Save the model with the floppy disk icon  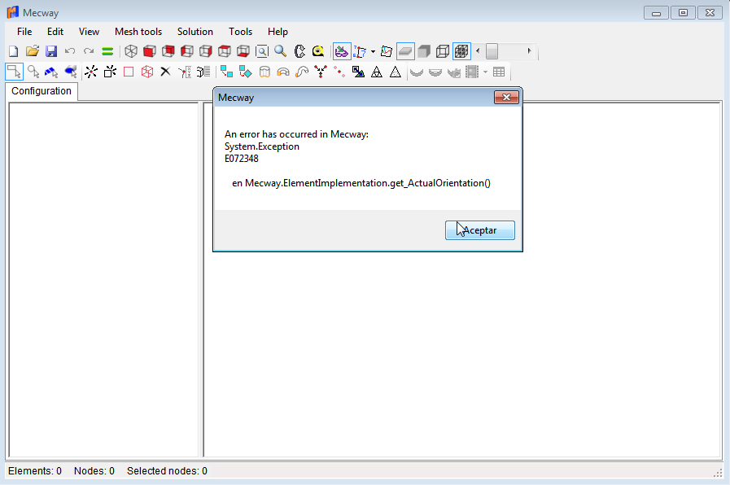click(x=51, y=51)
